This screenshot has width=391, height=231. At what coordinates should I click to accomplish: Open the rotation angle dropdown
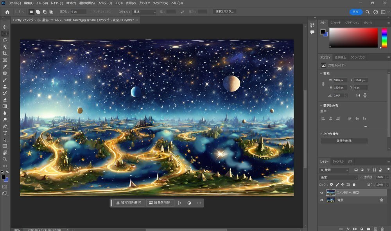(x=346, y=95)
